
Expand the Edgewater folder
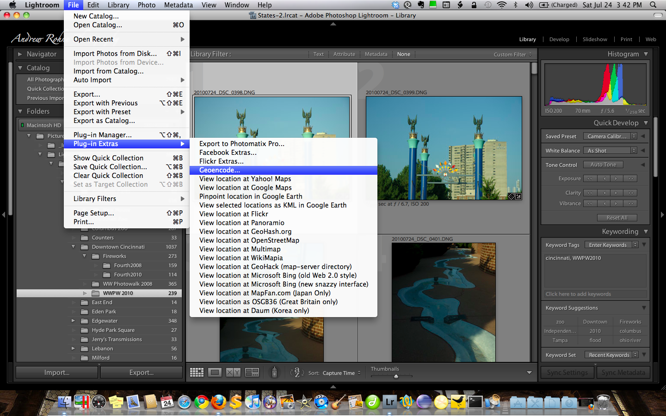[x=73, y=321]
